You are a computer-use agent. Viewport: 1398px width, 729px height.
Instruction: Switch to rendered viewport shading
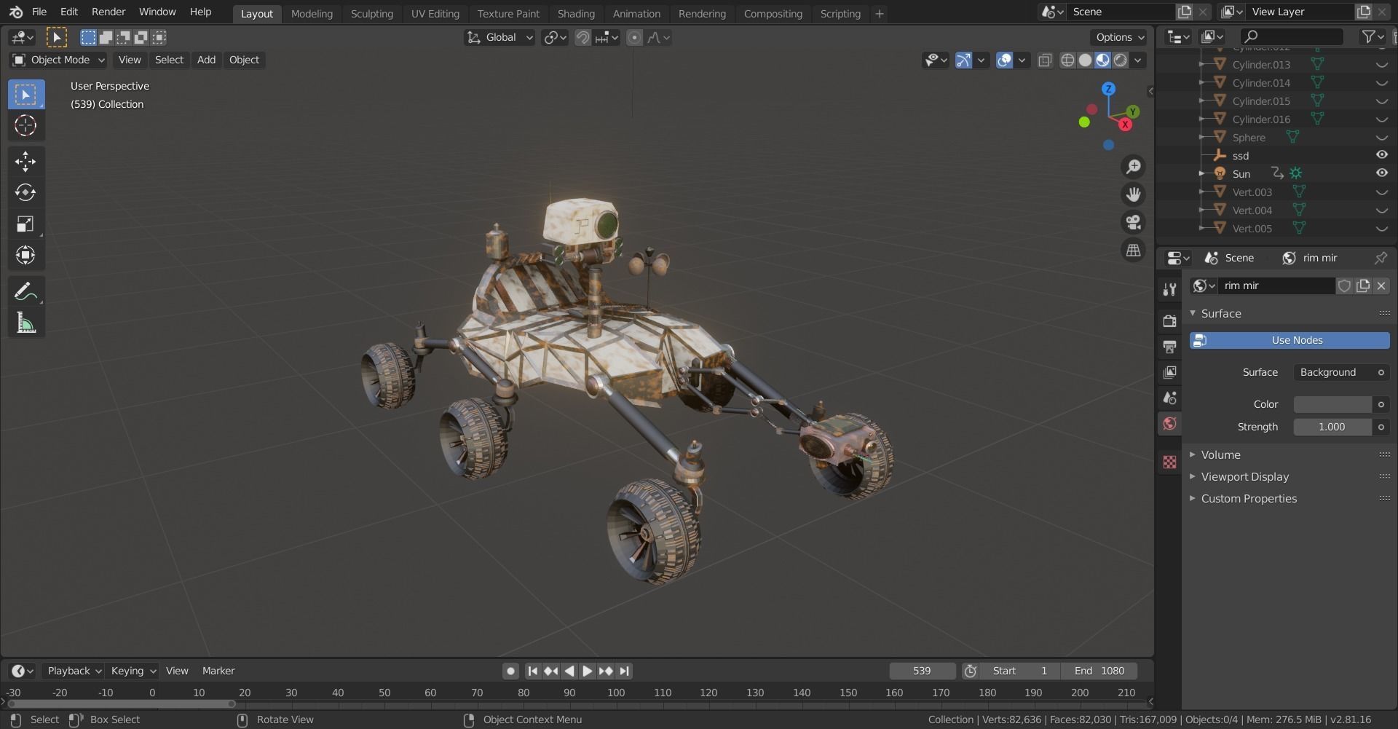click(x=1121, y=60)
